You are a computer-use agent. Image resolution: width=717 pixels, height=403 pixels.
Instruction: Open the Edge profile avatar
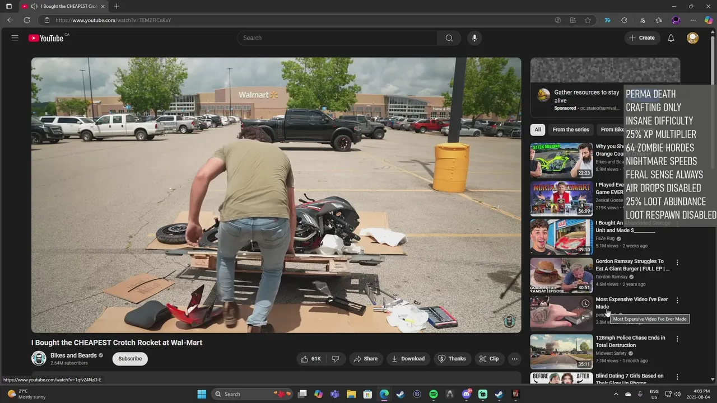[x=676, y=20]
